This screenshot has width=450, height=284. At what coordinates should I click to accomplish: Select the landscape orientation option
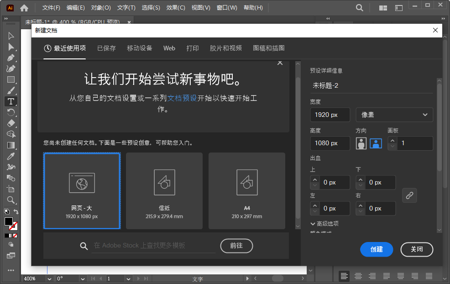[375, 143]
